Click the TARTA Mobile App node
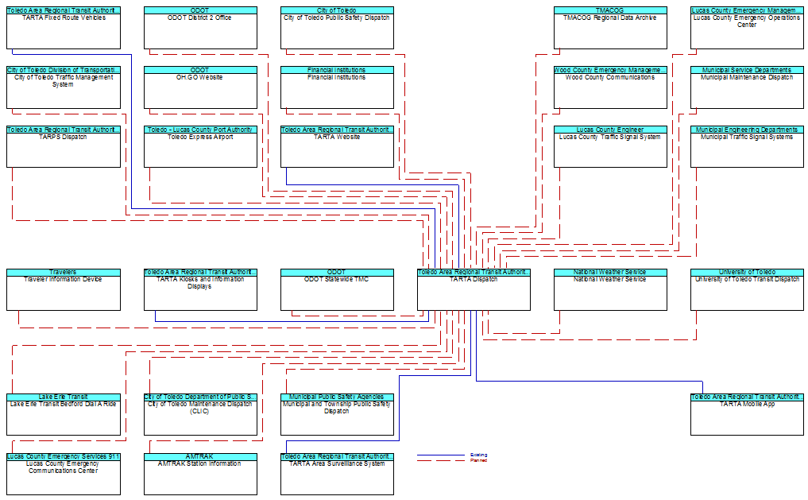Viewport: 808px width, 500px height. click(747, 415)
